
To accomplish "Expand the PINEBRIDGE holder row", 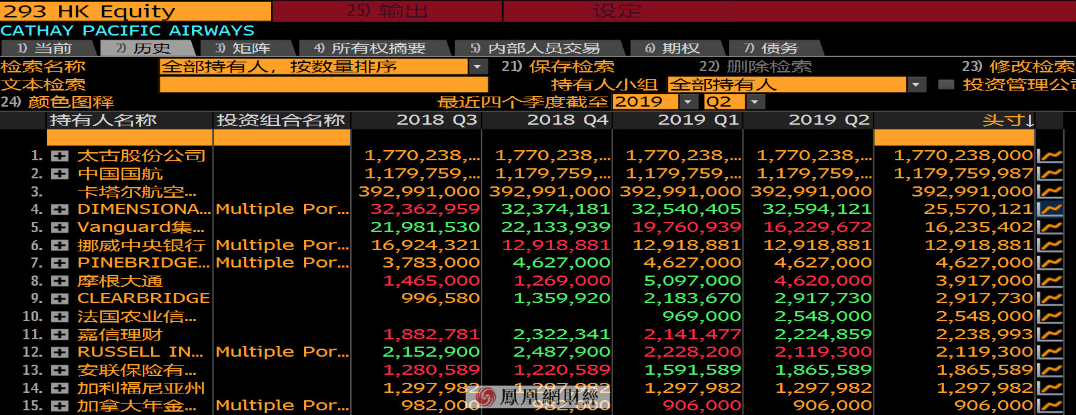I will coord(60,263).
